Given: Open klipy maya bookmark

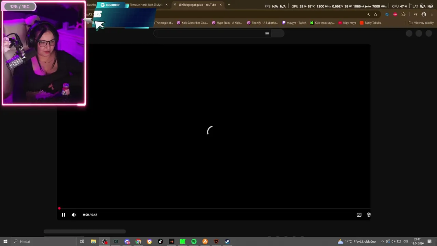Looking at the screenshot, I should [347, 23].
